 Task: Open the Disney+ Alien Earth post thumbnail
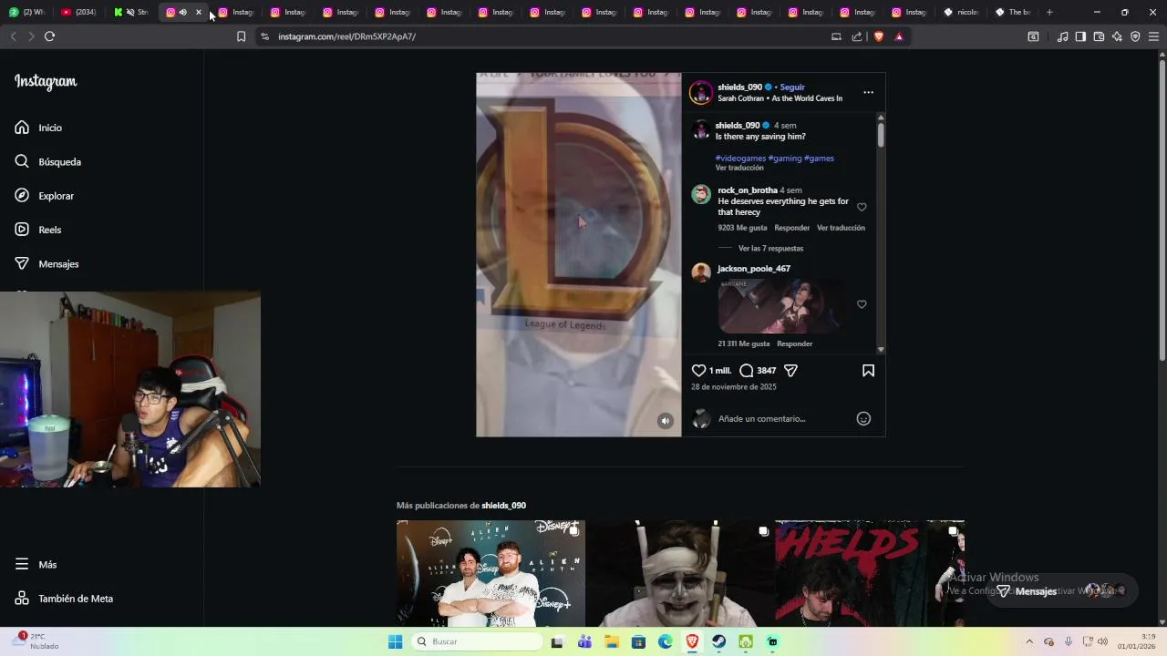(491, 574)
